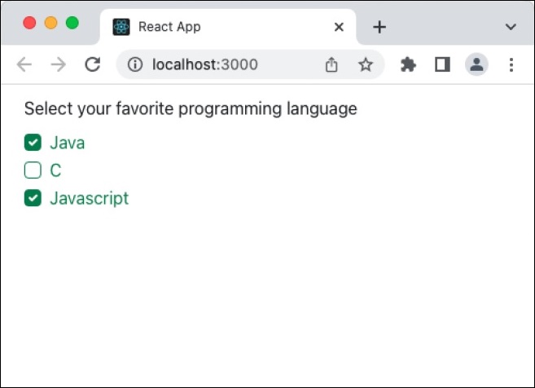Toggle the side panel icon
535x388 pixels.
click(442, 64)
